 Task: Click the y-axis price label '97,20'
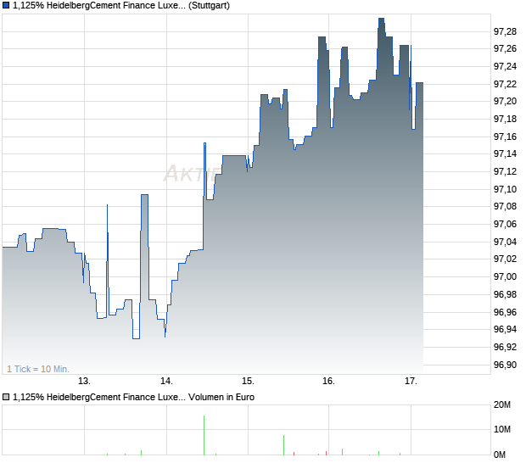coord(505,101)
